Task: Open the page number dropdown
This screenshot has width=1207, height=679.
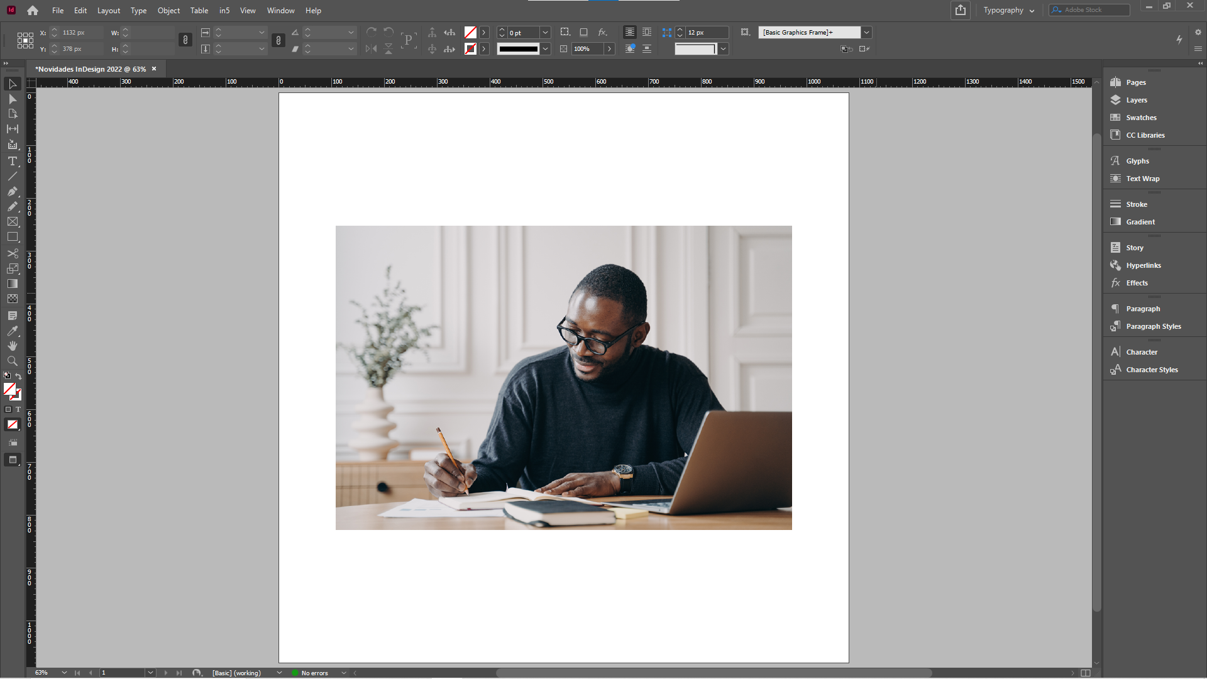Action: [x=150, y=673]
